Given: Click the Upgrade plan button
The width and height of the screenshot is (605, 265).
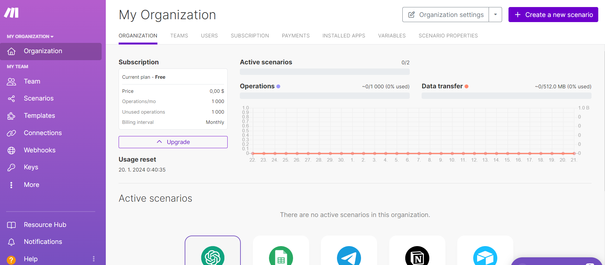Looking at the screenshot, I should [173, 142].
